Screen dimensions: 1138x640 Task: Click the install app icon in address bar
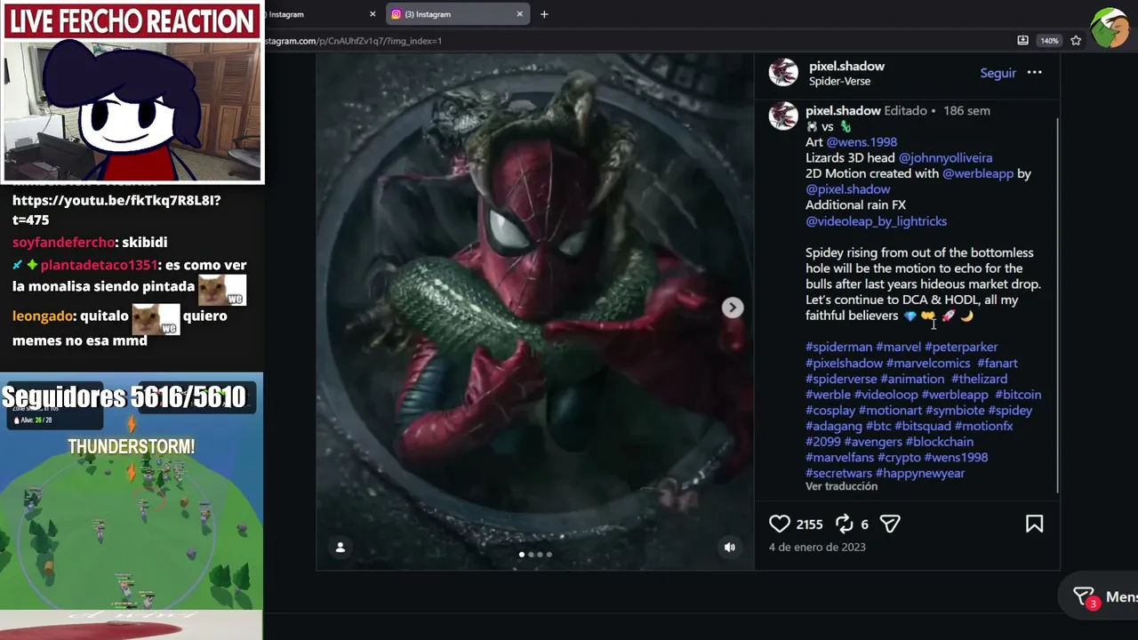click(1022, 41)
